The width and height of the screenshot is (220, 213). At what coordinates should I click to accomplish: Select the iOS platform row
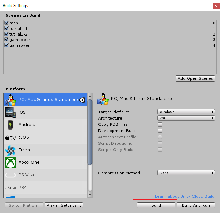click(46, 112)
